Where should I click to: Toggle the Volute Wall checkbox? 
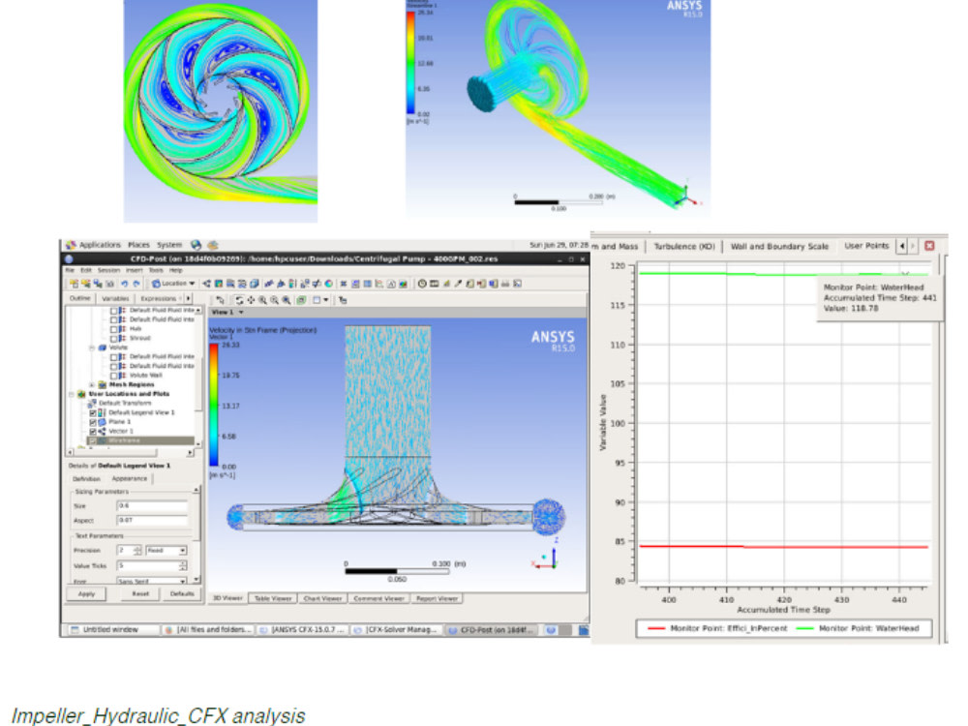[x=113, y=376]
